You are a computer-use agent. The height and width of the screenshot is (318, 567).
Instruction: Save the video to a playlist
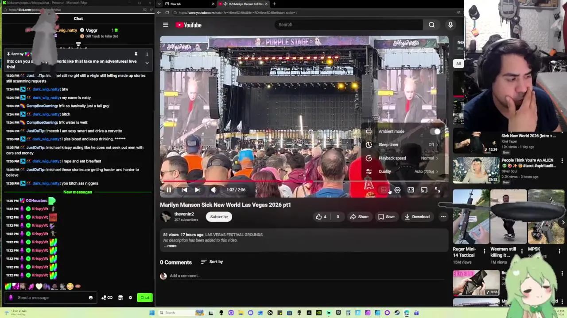(x=386, y=217)
